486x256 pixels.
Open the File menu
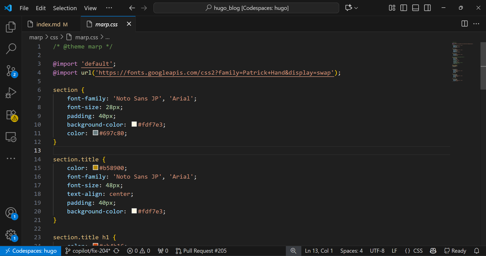pos(24,8)
